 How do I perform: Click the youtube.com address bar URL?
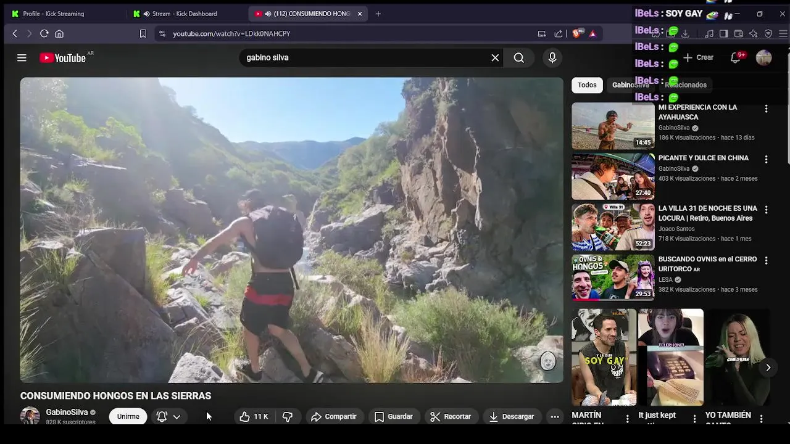click(x=231, y=33)
